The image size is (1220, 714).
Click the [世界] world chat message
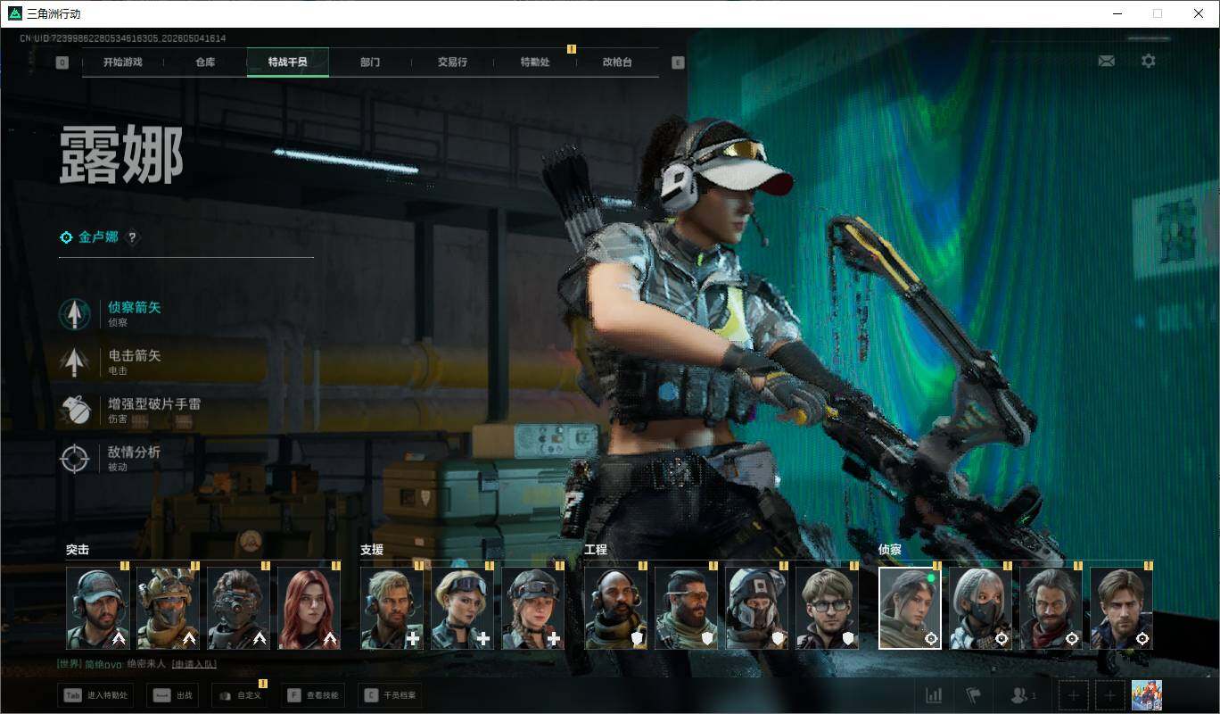pyautogui.click(x=136, y=664)
